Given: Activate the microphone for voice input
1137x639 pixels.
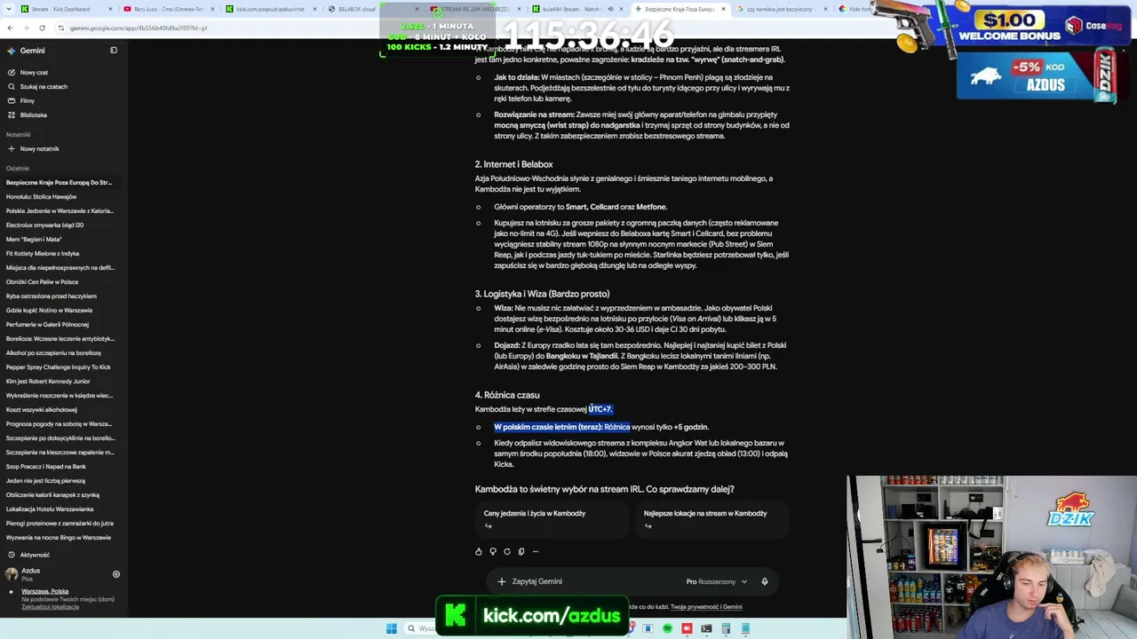Looking at the screenshot, I should [x=764, y=582].
